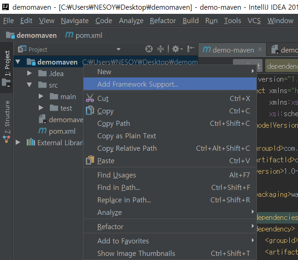This screenshot has width=298, height=260.
Task: Collapse the demomaven root tree node
Action: (18, 62)
